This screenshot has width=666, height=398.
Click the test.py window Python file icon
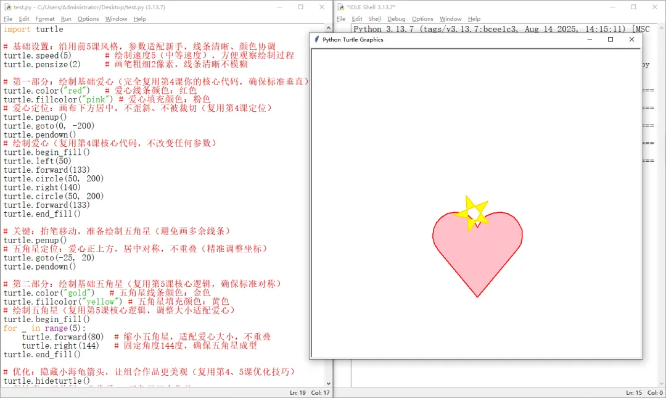tap(7, 7)
